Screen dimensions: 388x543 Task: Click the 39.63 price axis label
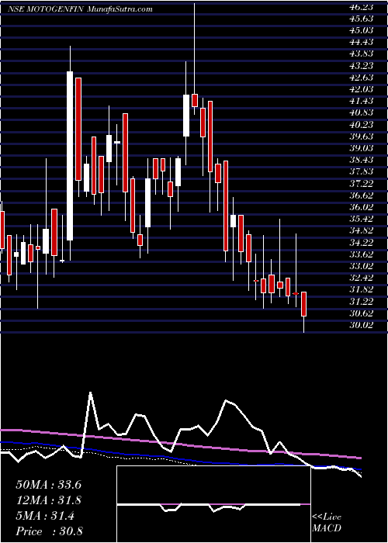(361, 136)
